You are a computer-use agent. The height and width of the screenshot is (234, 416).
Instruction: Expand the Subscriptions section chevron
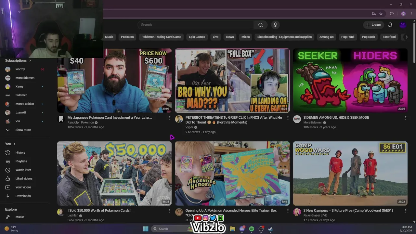(x=30, y=60)
